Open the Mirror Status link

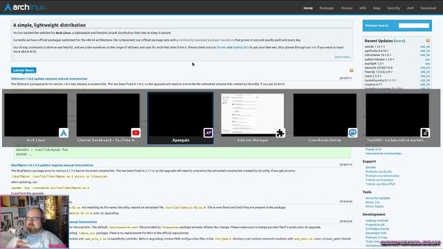coord(374,207)
